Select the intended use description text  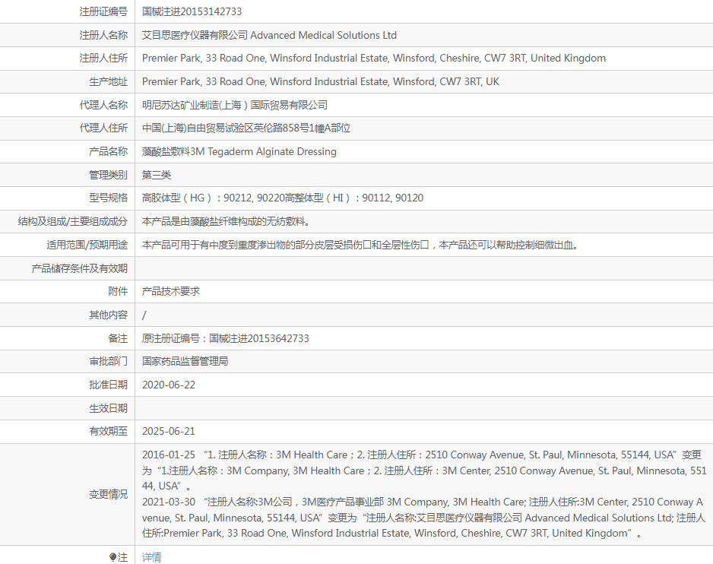(x=360, y=246)
